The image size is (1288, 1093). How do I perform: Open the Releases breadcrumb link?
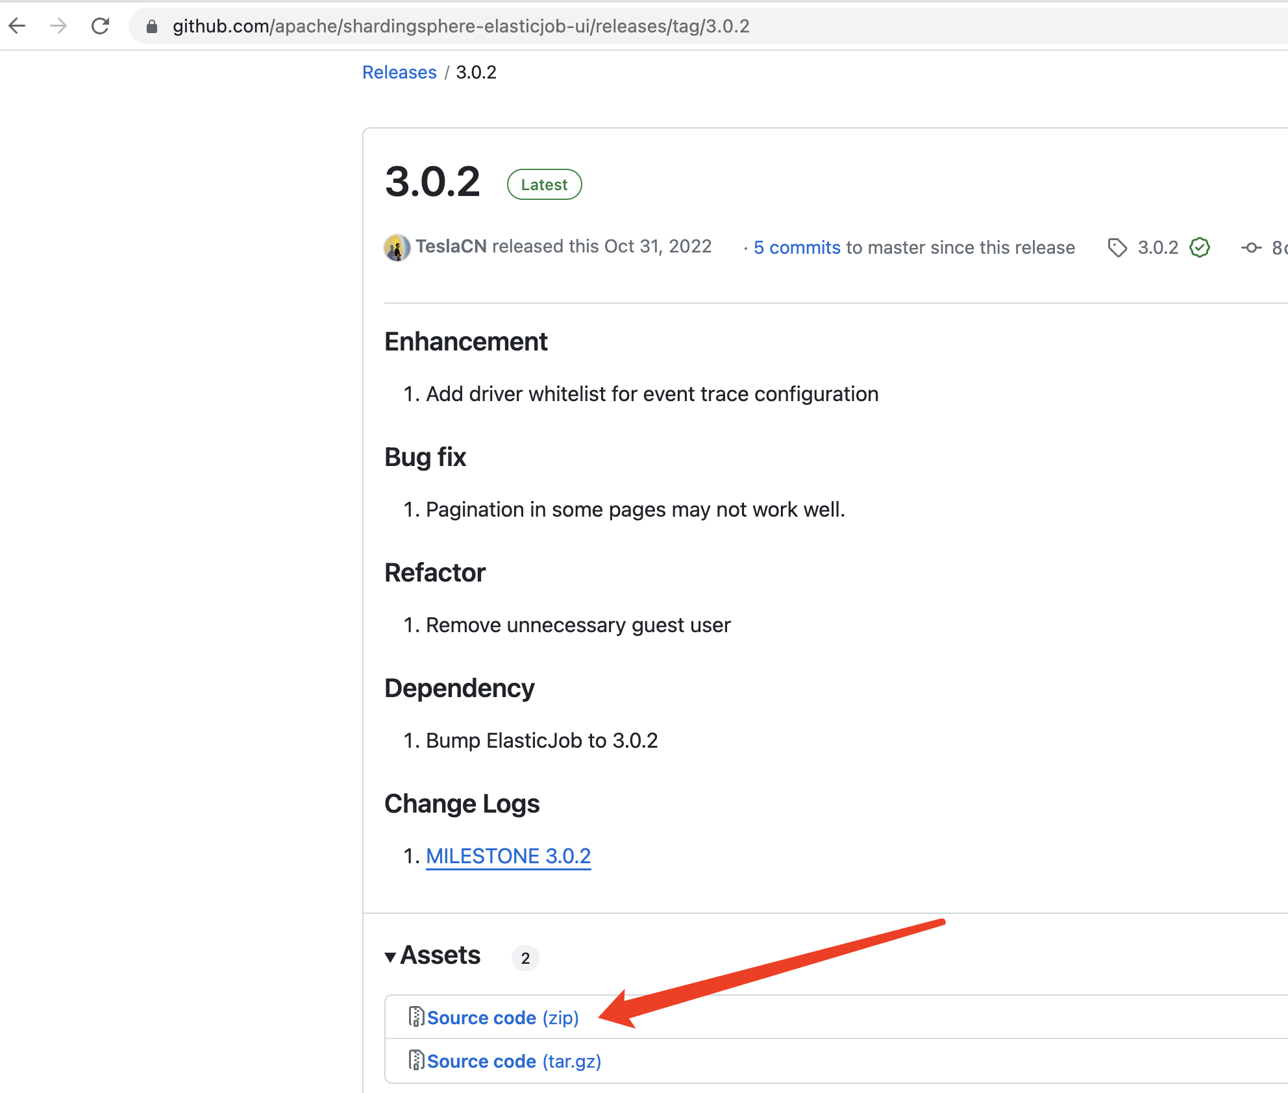click(399, 72)
